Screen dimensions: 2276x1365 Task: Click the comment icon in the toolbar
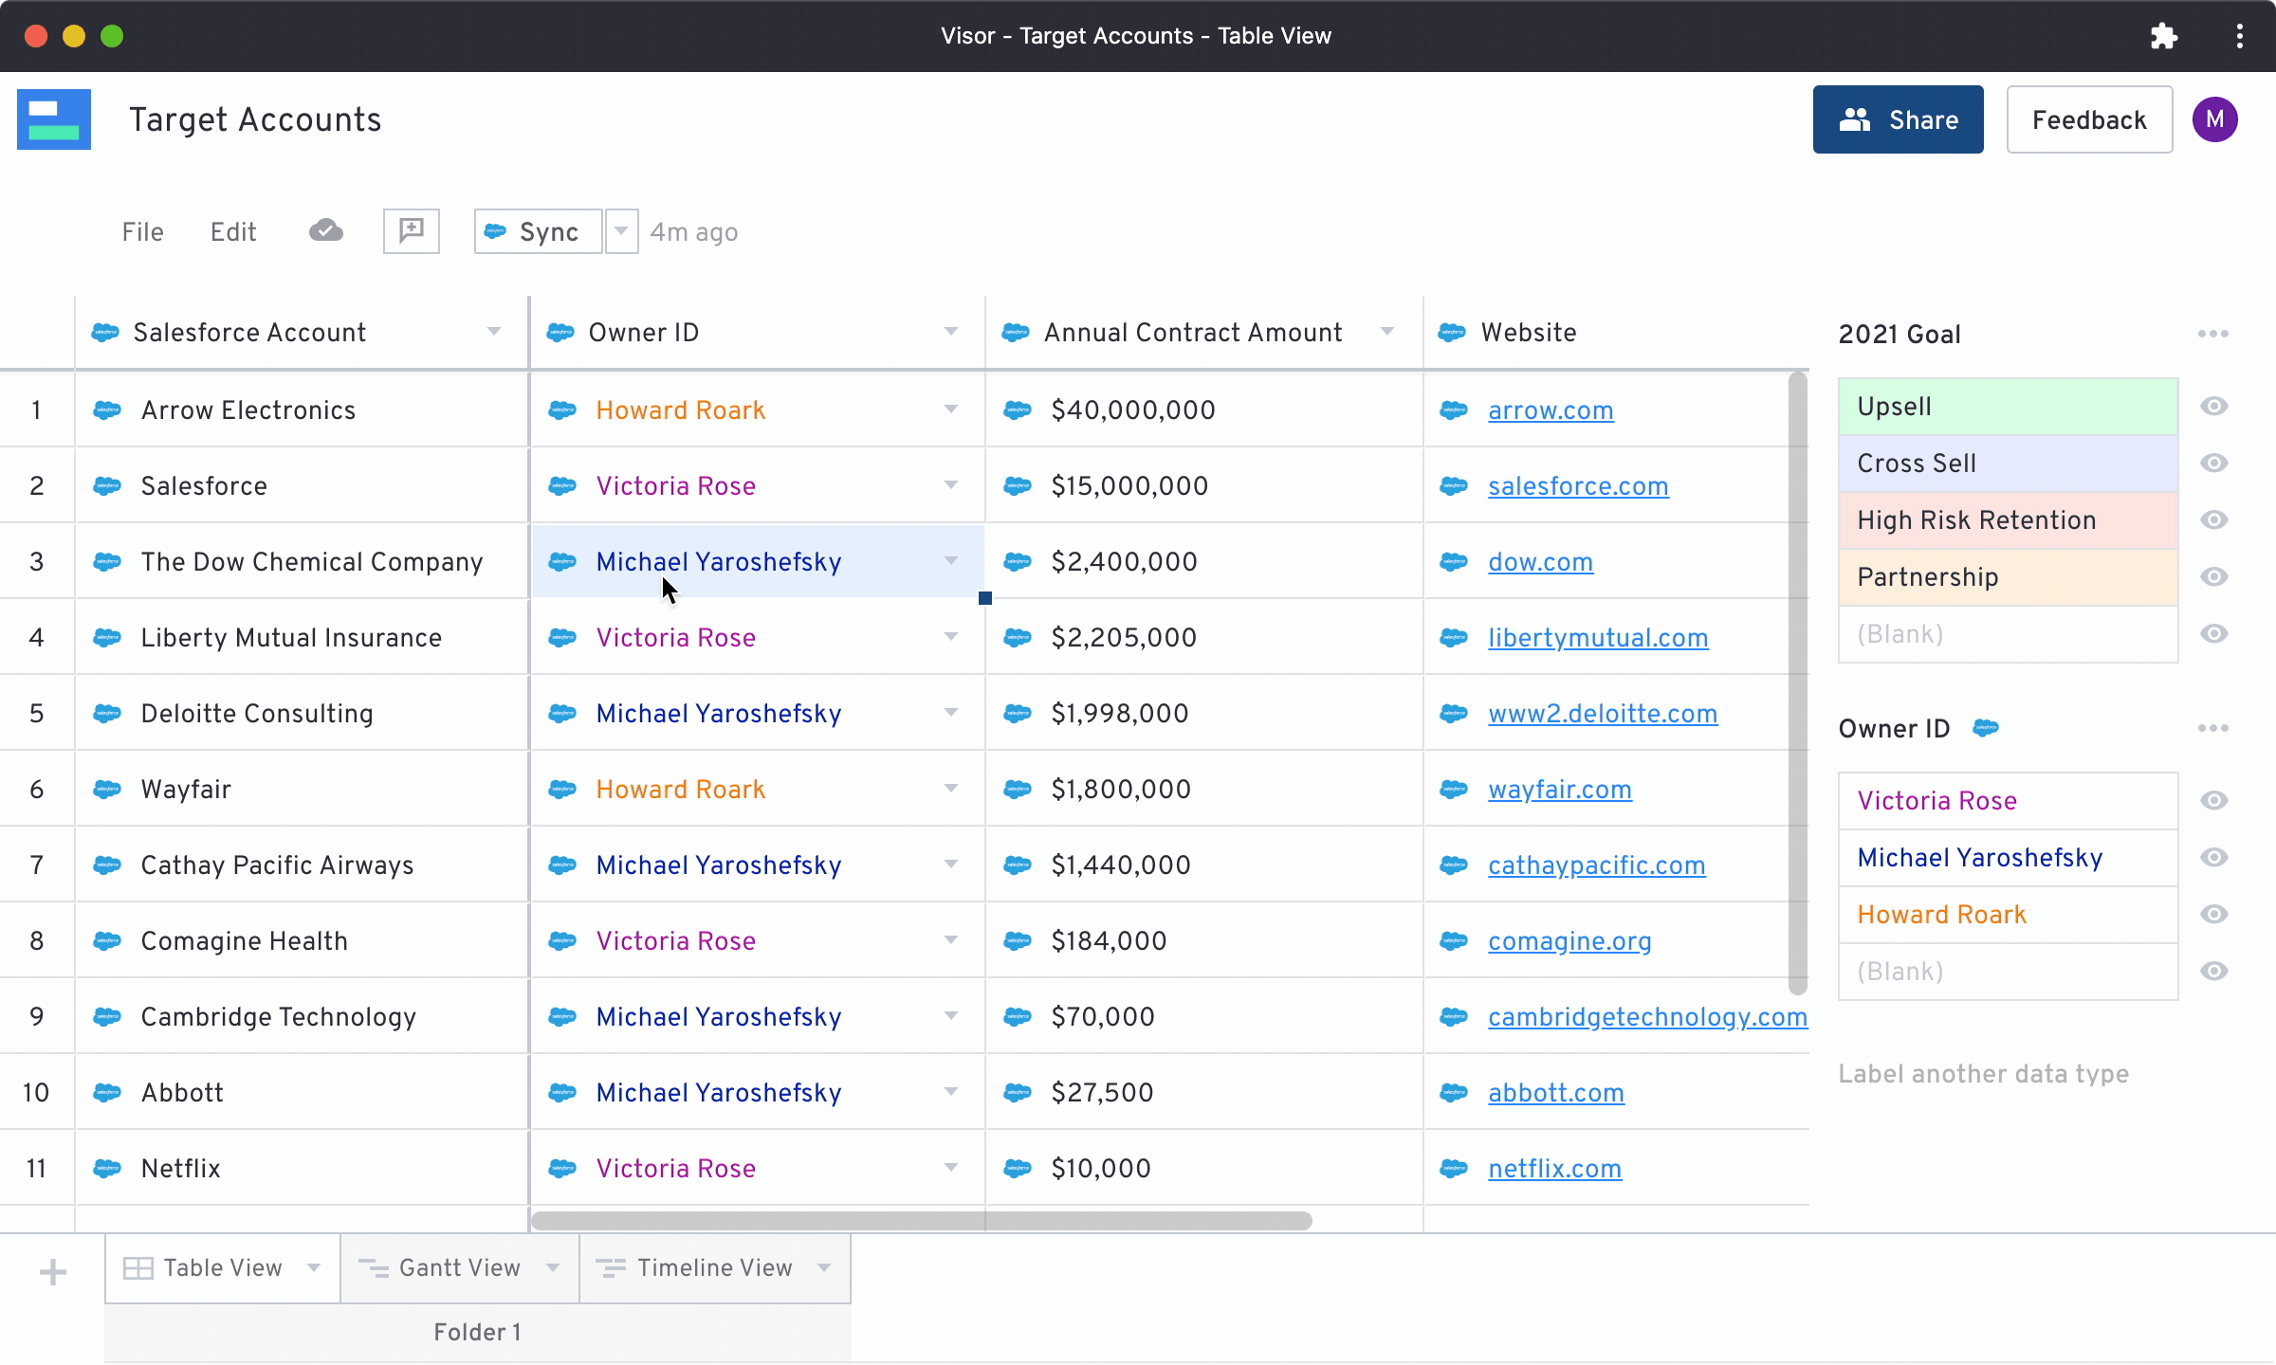click(x=411, y=230)
